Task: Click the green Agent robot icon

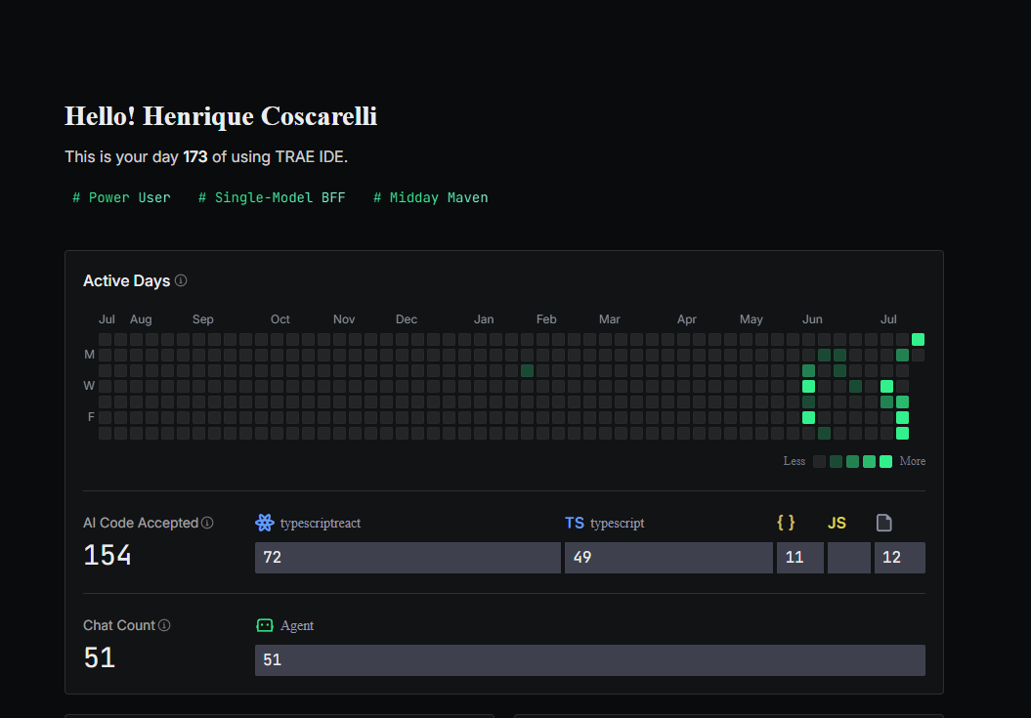Action: [x=264, y=625]
